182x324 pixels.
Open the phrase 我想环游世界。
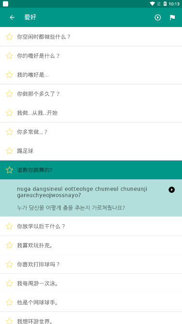click(91, 318)
